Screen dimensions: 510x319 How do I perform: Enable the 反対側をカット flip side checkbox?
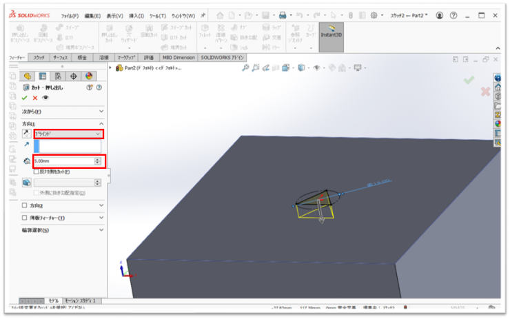point(37,171)
